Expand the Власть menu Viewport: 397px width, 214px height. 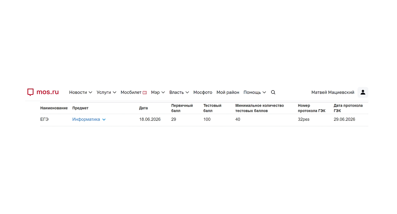179,93
